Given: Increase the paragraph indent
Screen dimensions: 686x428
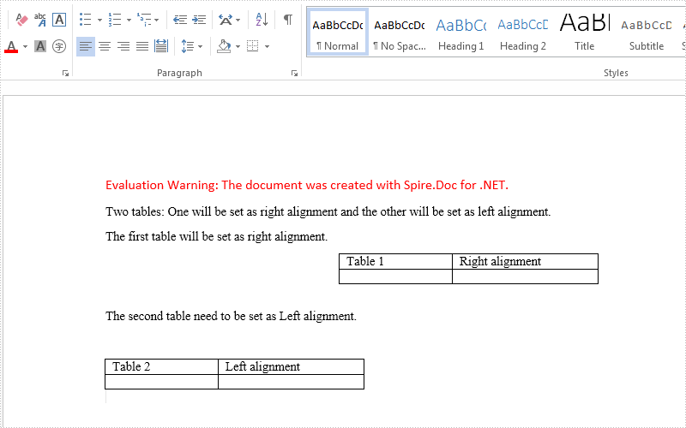Looking at the screenshot, I should 199,20.
